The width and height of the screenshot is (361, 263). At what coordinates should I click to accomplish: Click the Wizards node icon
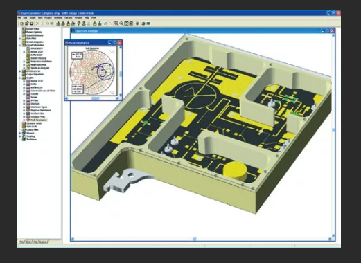tap(24, 133)
